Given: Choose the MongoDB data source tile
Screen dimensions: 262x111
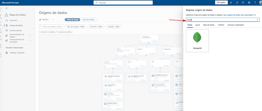Looking at the screenshot, I should click(x=197, y=41).
